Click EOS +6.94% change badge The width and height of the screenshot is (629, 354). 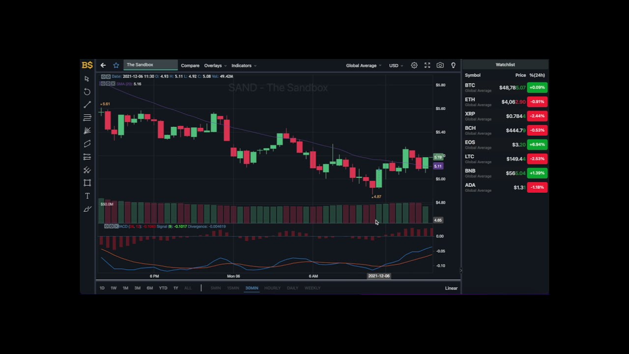click(537, 145)
